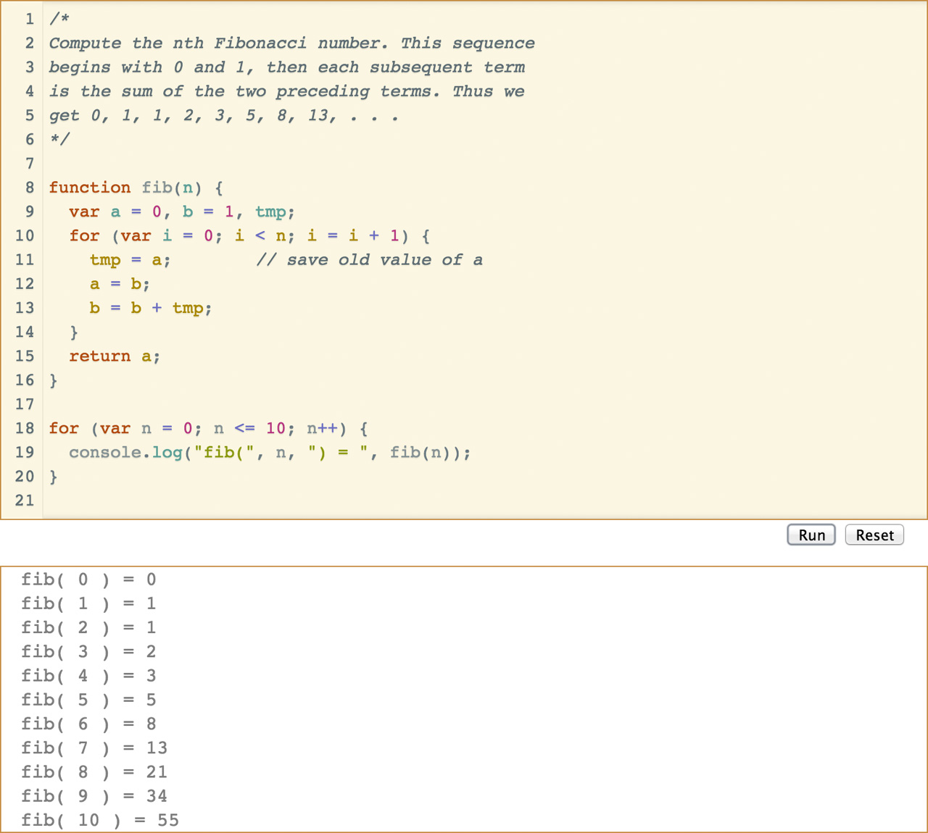The height and width of the screenshot is (833, 928).
Task: Click the closing brace on line 16
Action: (x=53, y=380)
